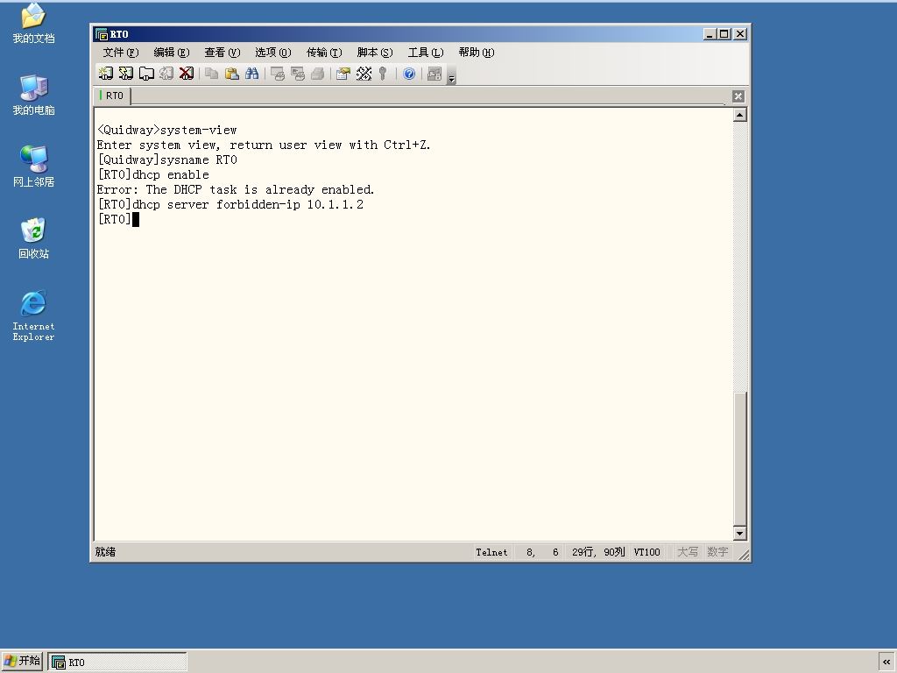The height and width of the screenshot is (673, 897).
Task: Click the key icon in the toolbar
Action: pos(383,74)
